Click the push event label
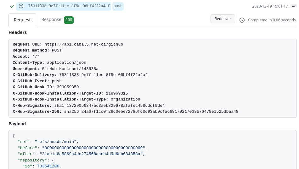 (x=118, y=6)
